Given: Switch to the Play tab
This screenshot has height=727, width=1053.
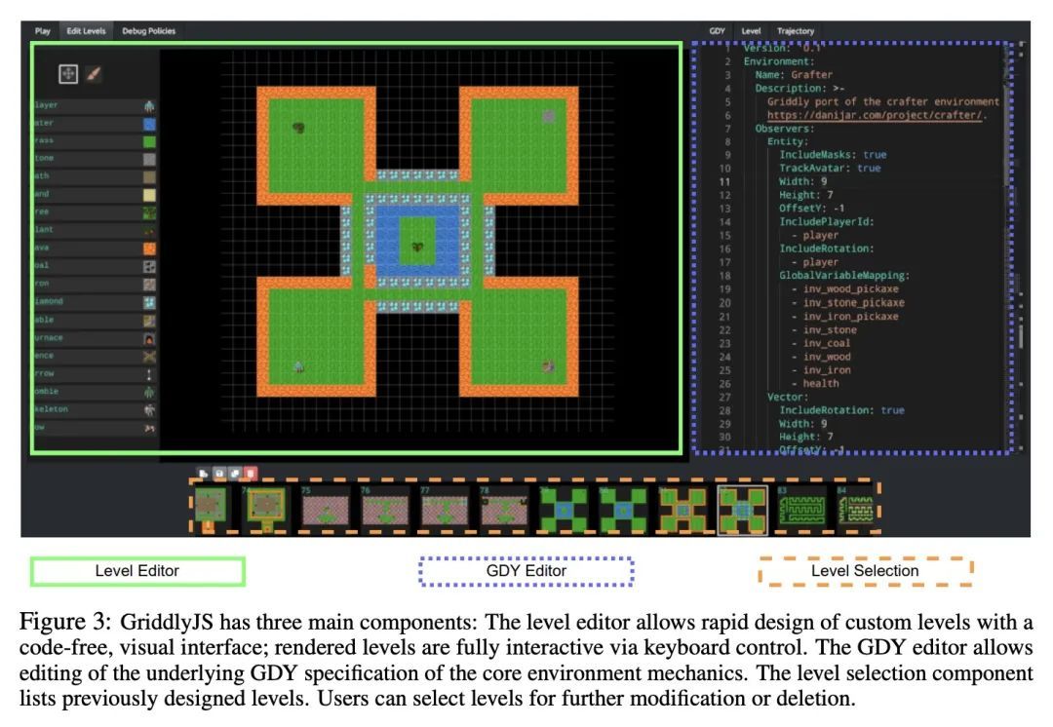Looking at the screenshot, I should click(x=43, y=31).
